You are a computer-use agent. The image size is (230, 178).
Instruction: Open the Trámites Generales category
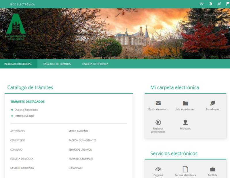[81, 159]
